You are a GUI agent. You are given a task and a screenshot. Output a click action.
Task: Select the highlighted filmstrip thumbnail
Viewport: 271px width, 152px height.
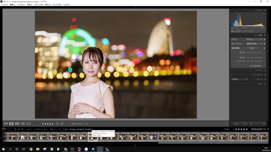point(93,137)
